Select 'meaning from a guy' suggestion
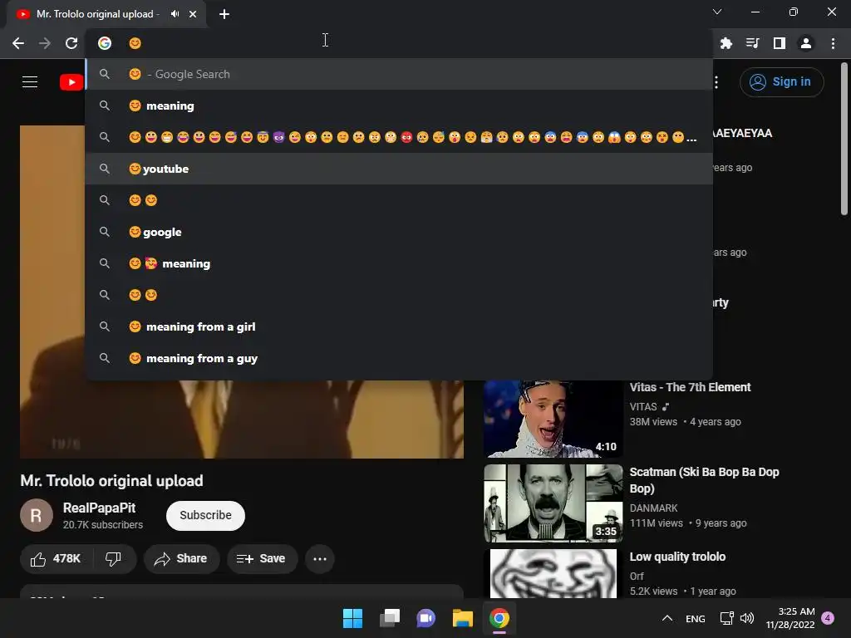This screenshot has width=851, height=638. (399, 358)
